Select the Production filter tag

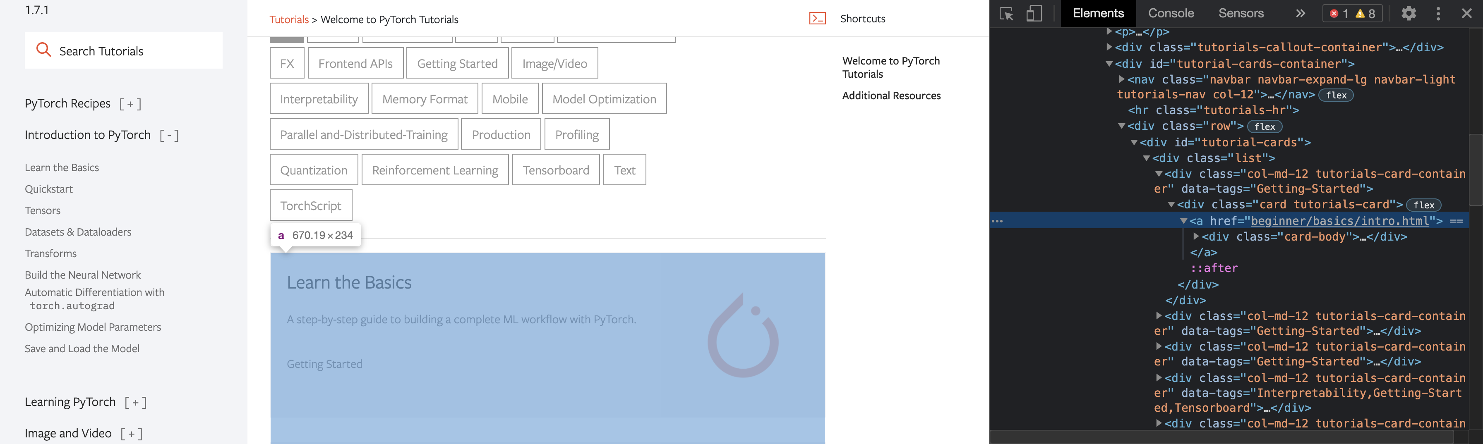point(502,135)
